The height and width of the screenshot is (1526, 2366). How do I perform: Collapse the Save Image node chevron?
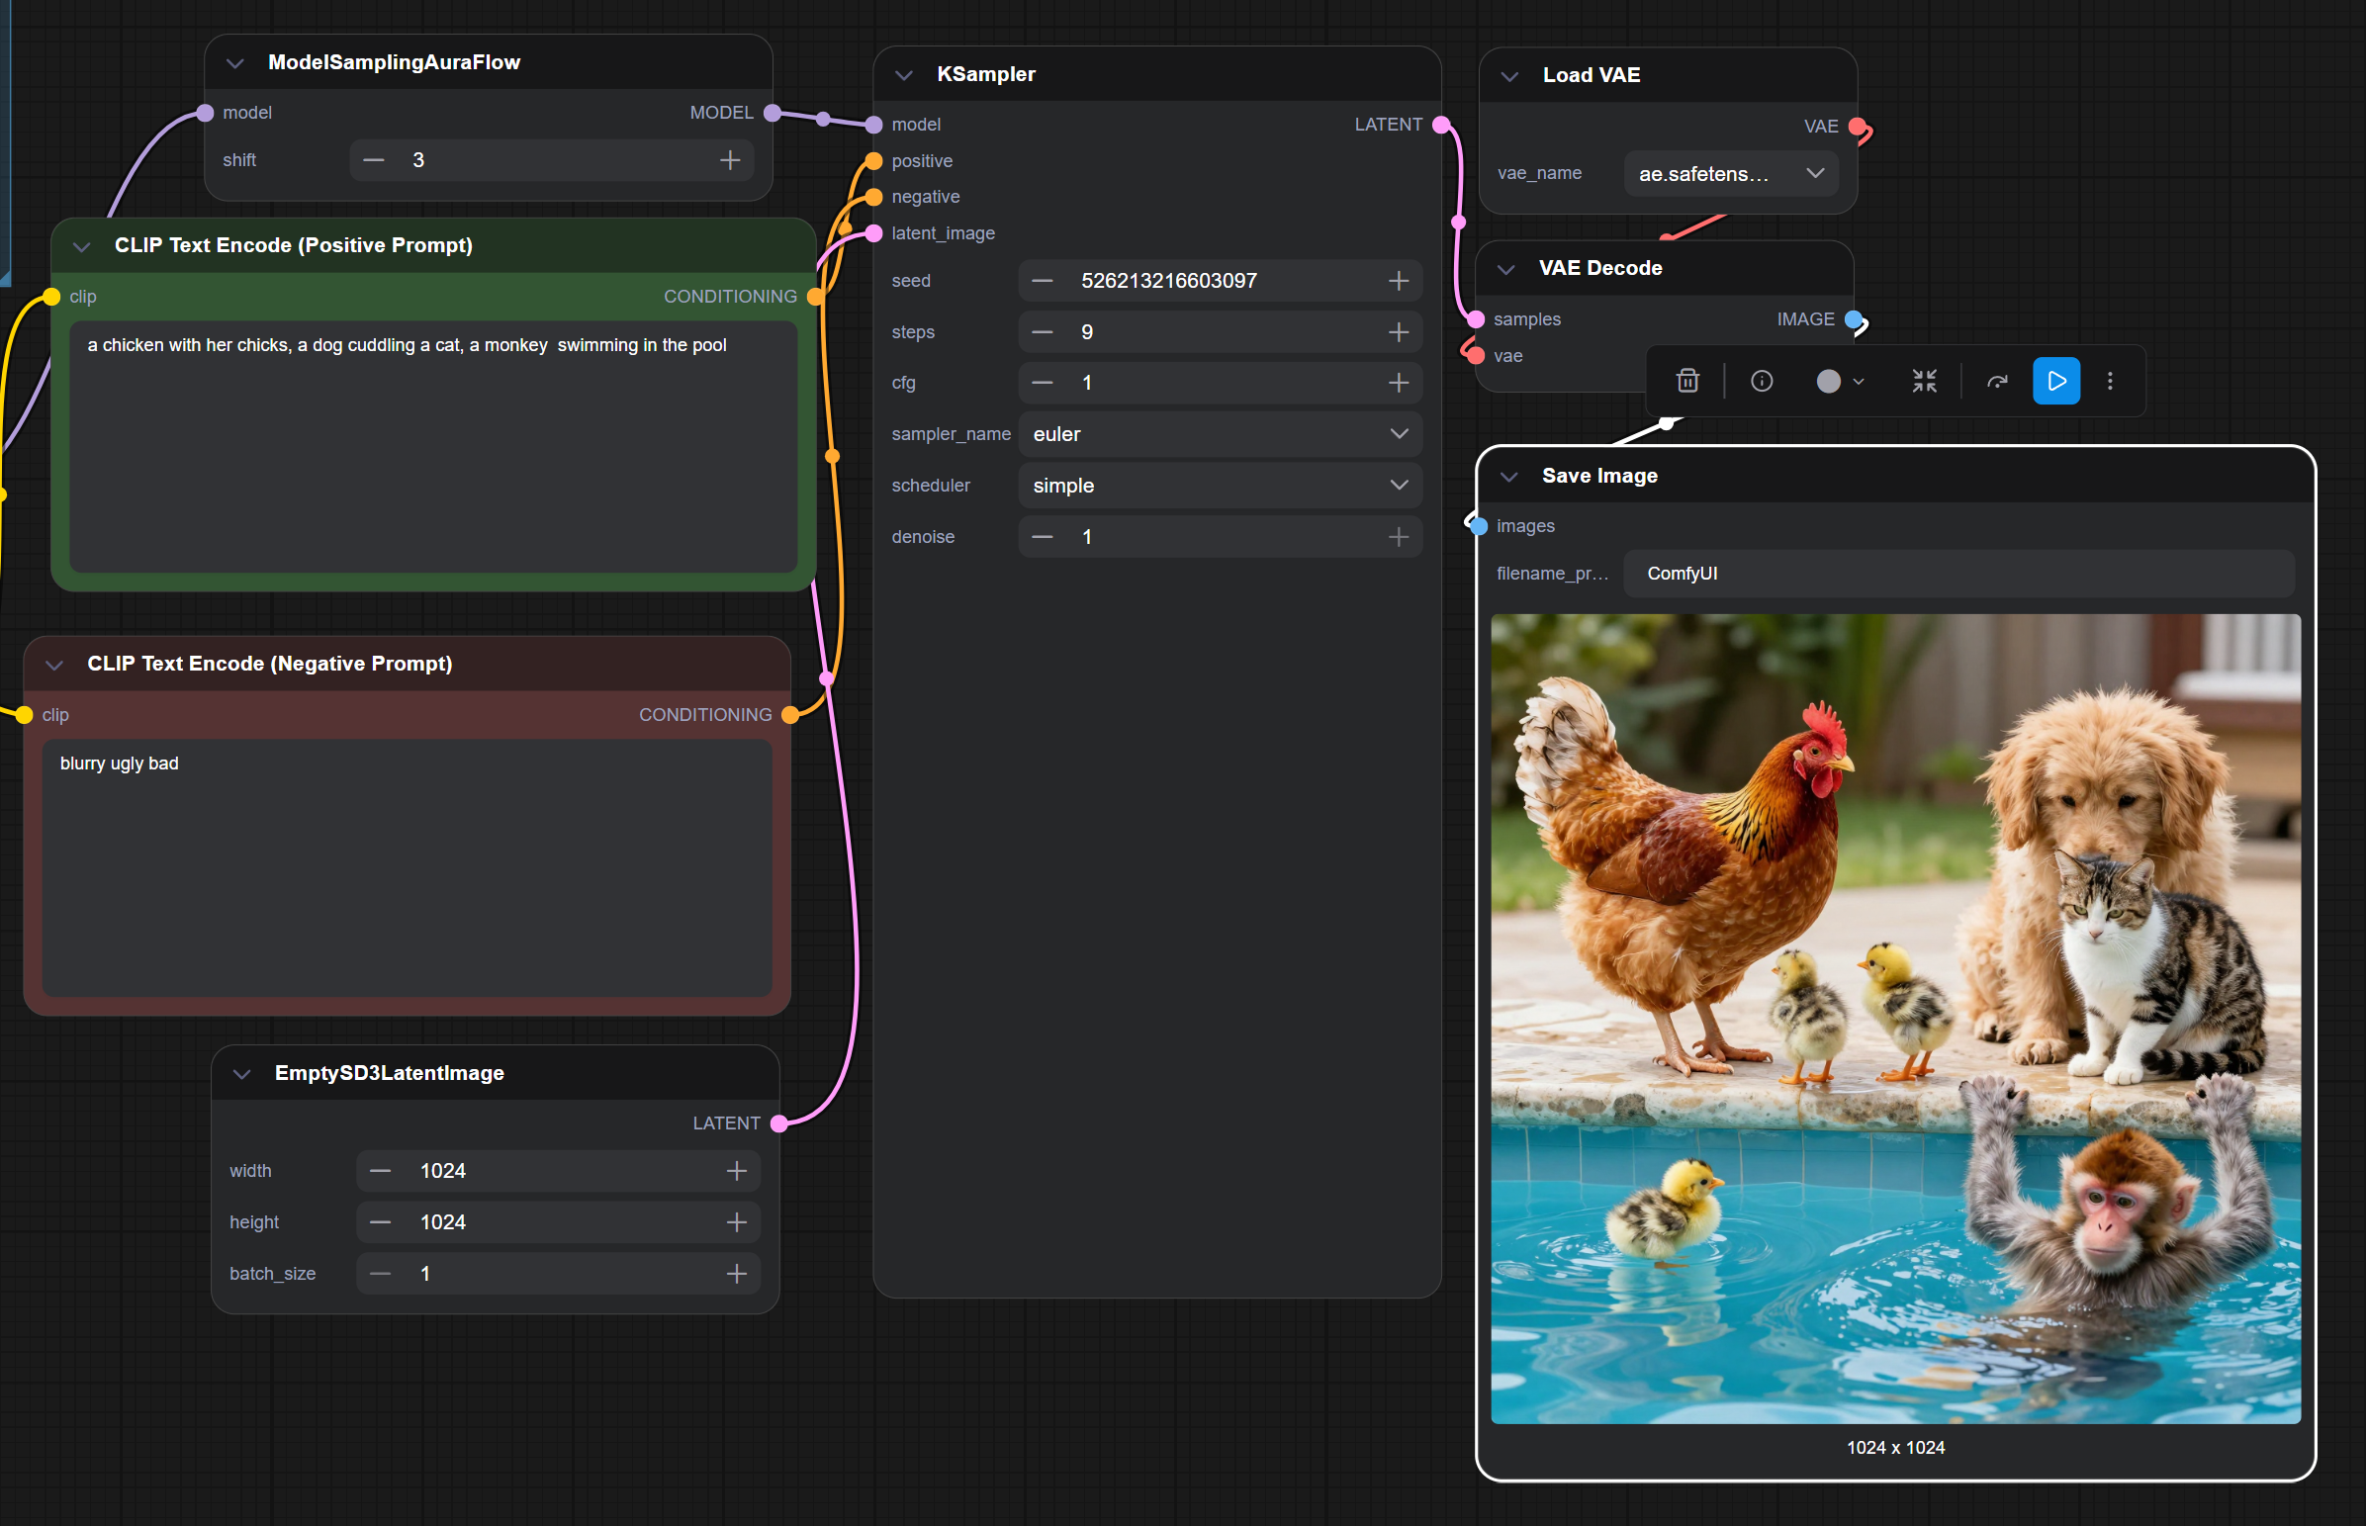click(1508, 477)
